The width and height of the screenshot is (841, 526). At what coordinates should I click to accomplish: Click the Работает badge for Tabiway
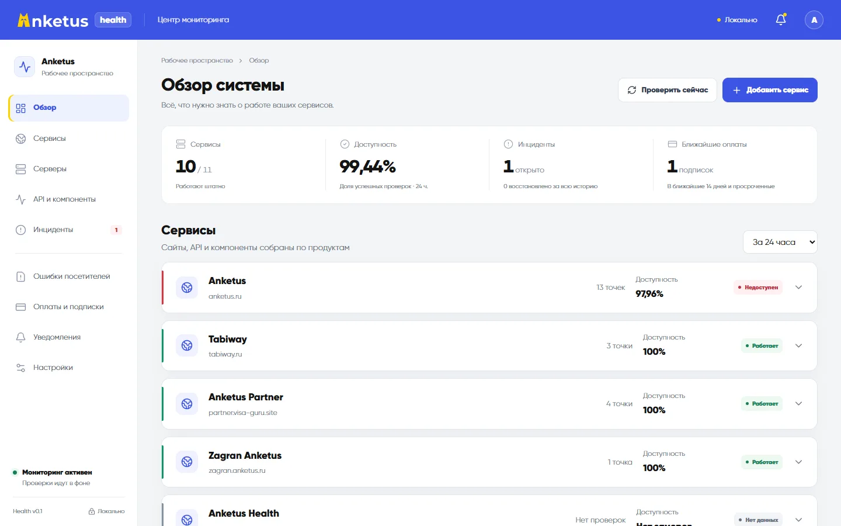coord(762,346)
